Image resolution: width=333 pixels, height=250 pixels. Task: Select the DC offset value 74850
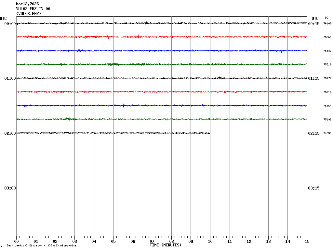pyautogui.click(x=327, y=133)
